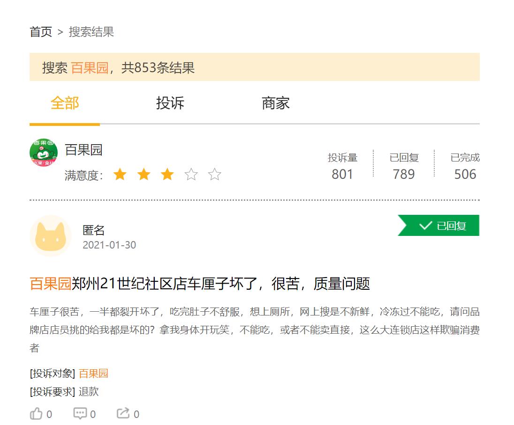Switch to the 全部 tab

click(x=65, y=103)
